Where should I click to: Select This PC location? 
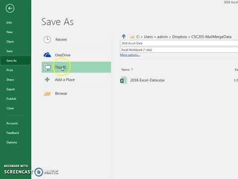point(76,67)
